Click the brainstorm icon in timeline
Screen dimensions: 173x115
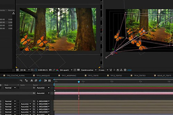(x=45, y=81)
